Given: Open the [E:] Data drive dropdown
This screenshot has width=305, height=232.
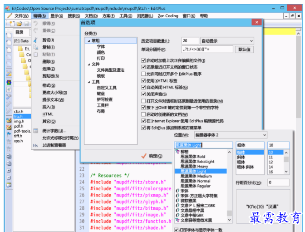Looking at the screenshot, I should tap(22, 41).
